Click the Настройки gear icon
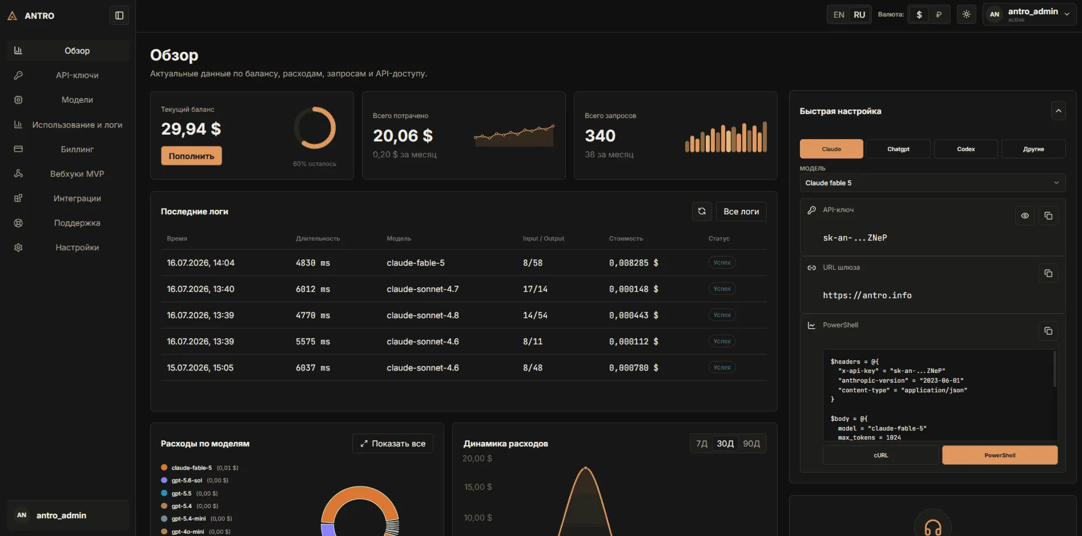The height and width of the screenshot is (536, 1082). coord(18,247)
